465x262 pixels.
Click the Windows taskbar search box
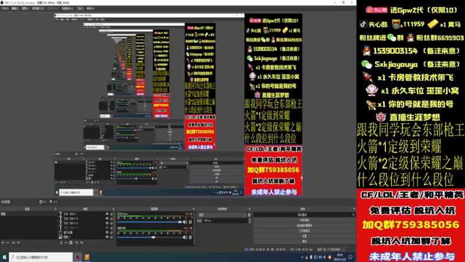tap(41, 257)
